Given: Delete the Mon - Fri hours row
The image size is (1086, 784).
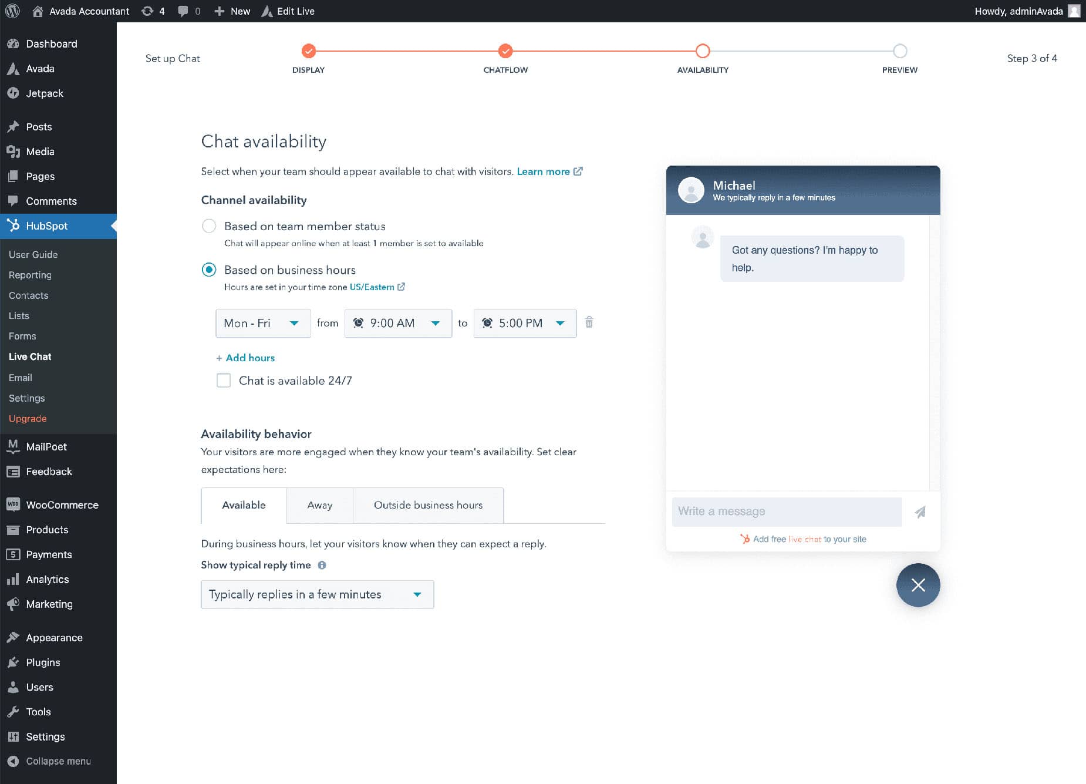Looking at the screenshot, I should point(589,322).
